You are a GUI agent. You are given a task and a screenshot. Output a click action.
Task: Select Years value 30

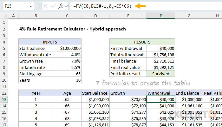pos(67,80)
